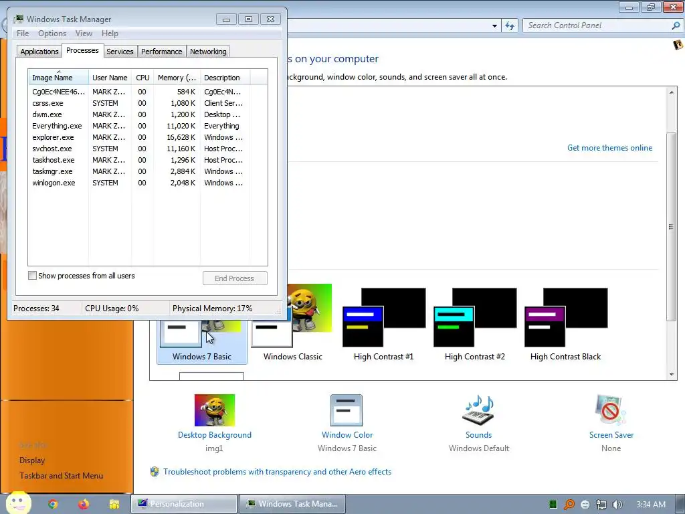Select the winlogon.exe process row

click(x=148, y=183)
